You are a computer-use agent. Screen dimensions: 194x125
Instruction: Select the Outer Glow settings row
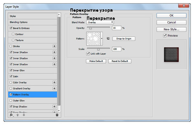(33, 100)
